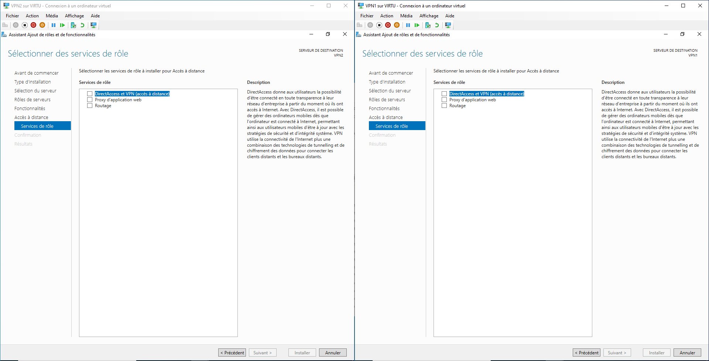Go to Rôles de serveurs step on VPN2
Image resolution: width=709 pixels, height=361 pixels.
pyautogui.click(x=32, y=100)
